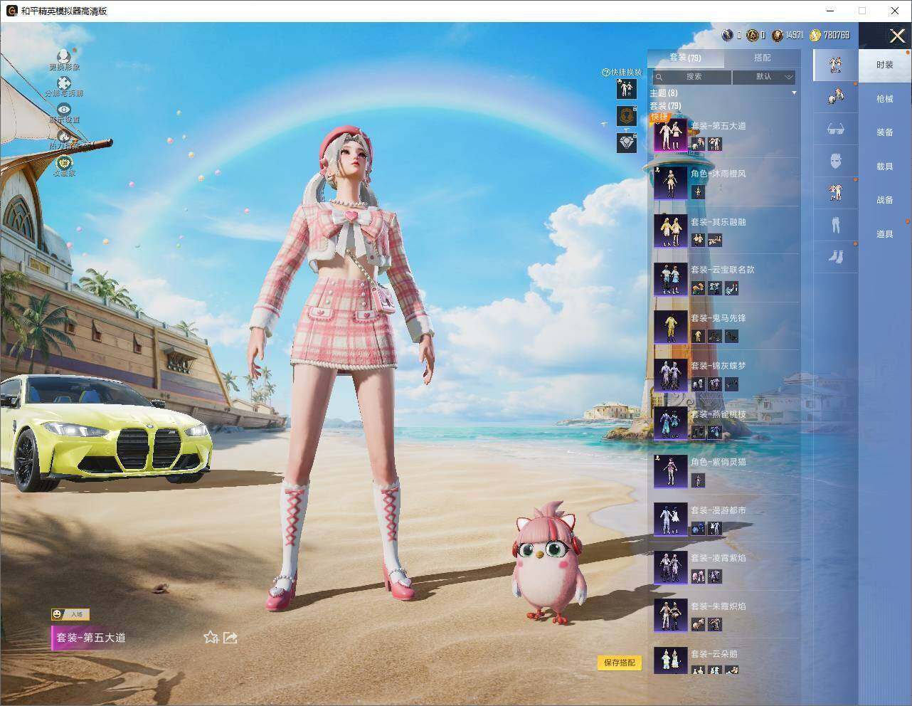The width and height of the screenshot is (912, 706).
Task: Select the pants category icon
Action: [835, 224]
